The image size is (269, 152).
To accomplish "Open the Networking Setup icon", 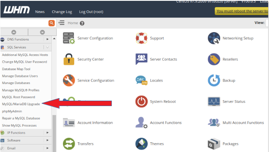I will tap(214, 38).
